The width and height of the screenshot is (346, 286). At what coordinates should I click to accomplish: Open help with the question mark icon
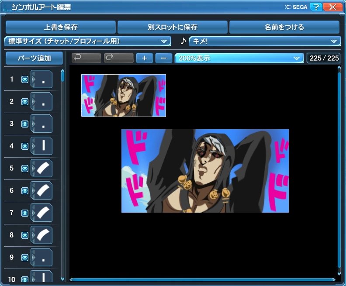click(x=316, y=7)
